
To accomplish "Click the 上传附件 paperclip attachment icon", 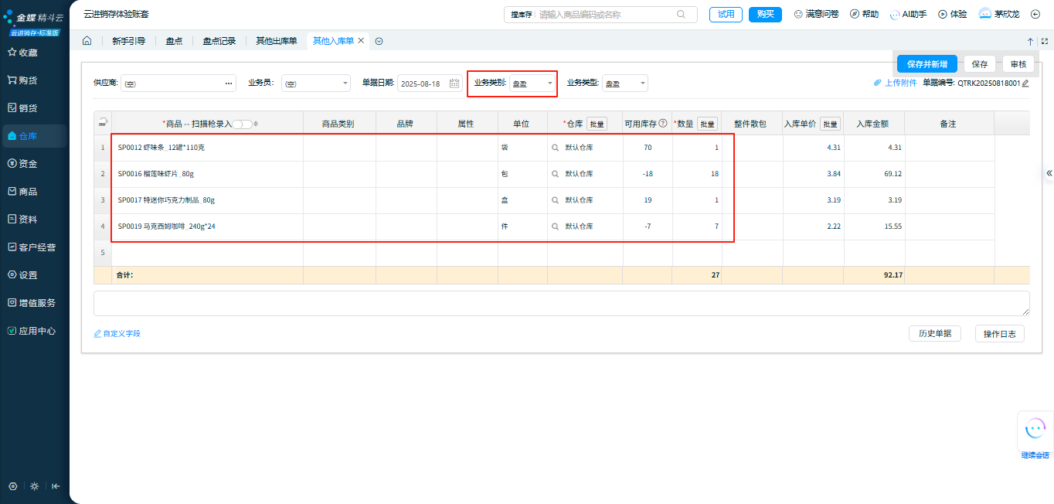I will (x=877, y=83).
